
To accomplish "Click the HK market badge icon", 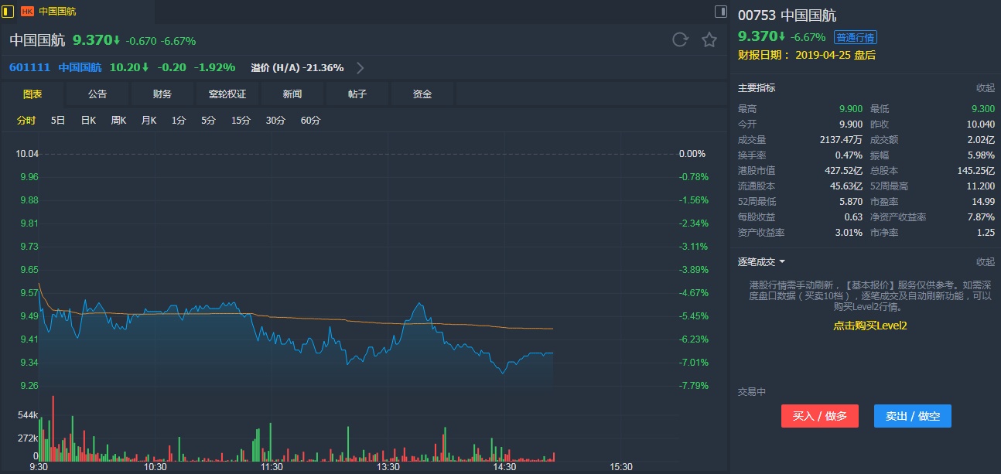I will tap(27, 12).
